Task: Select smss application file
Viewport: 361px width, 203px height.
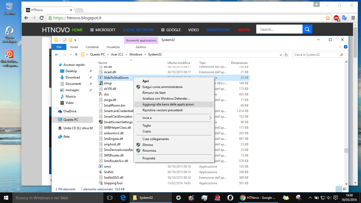Action: (173, 167)
